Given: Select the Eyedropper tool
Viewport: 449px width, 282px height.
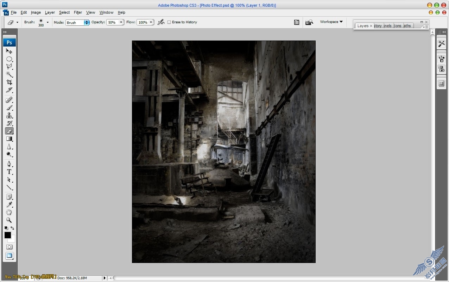Looking at the screenshot, I should pos(9,204).
